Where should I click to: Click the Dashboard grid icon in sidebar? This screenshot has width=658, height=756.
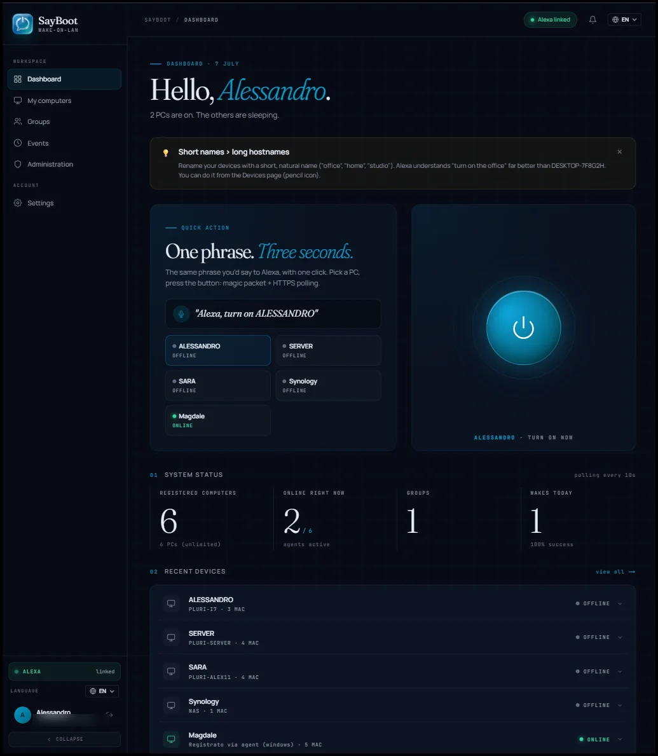18,79
